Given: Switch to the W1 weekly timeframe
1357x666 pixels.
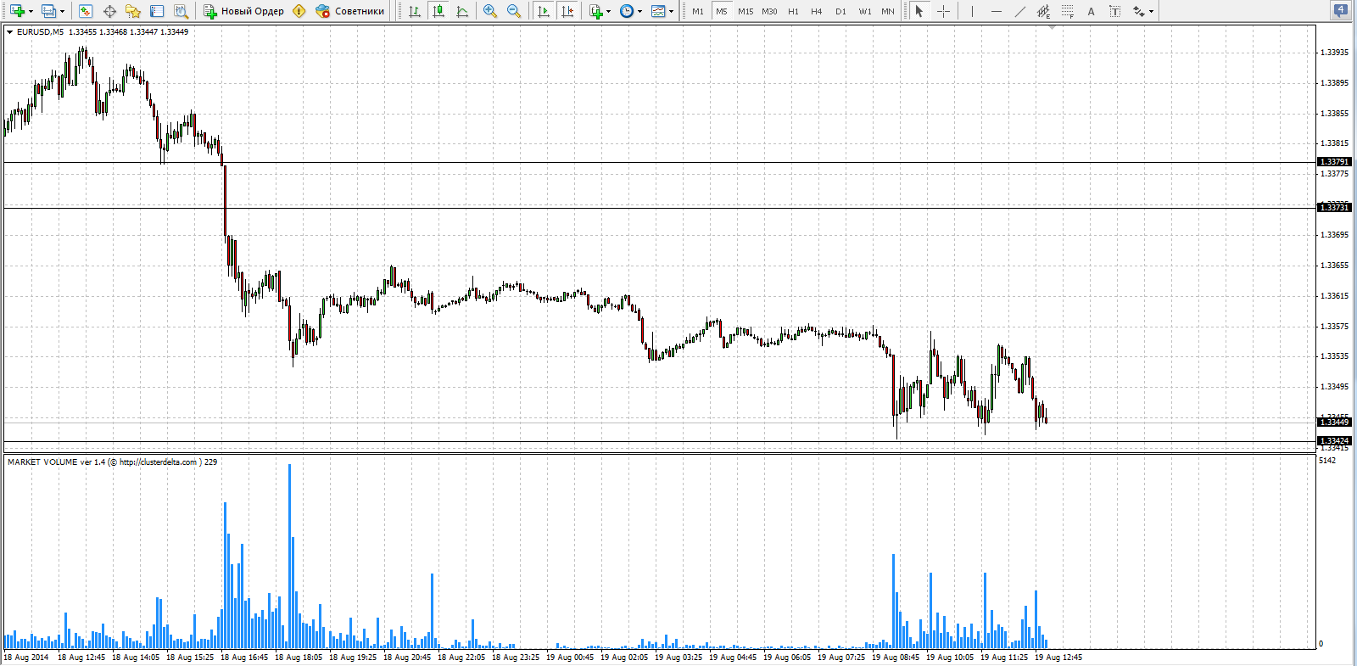Looking at the screenshot, I should coord(864,11).
